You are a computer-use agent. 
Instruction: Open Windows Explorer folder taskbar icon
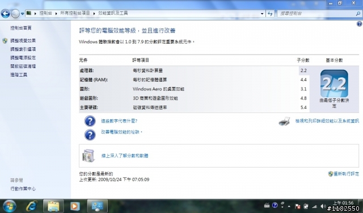coord(53,206)
